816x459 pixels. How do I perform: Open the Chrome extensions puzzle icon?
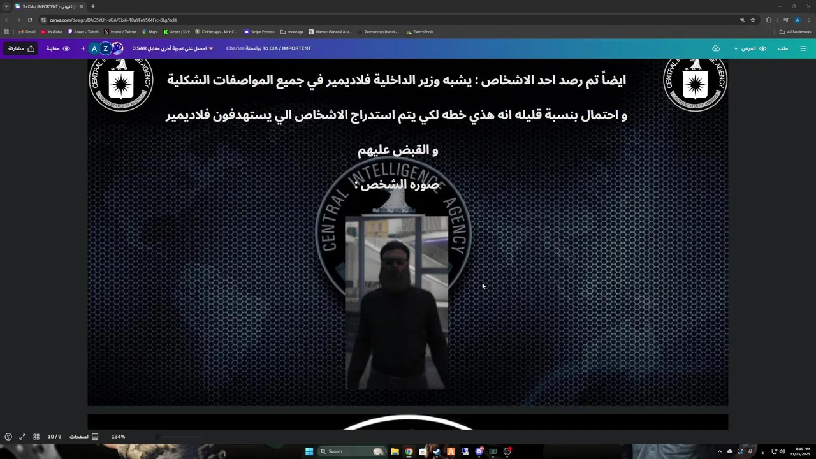[x=769, y=20]
